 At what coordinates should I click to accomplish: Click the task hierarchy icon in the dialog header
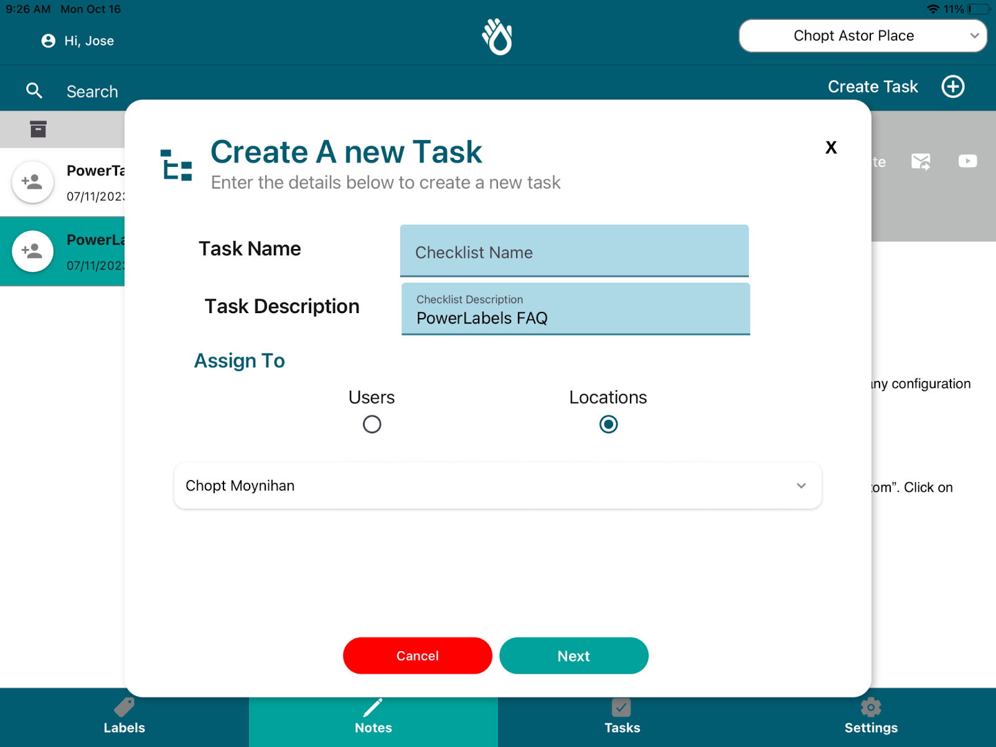click(176, 165)
